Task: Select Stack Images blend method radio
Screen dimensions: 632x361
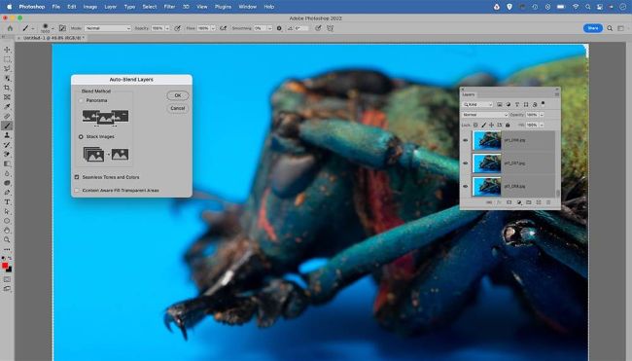Action: (81, 137)
